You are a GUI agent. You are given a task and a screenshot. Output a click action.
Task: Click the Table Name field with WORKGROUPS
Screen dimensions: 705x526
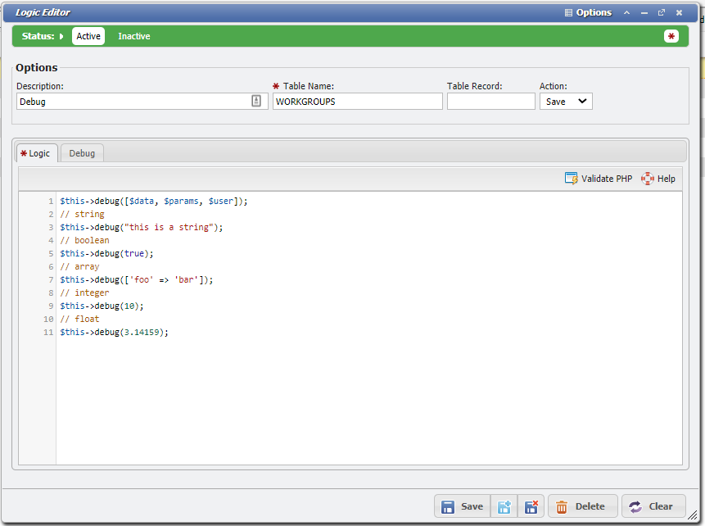357,102
